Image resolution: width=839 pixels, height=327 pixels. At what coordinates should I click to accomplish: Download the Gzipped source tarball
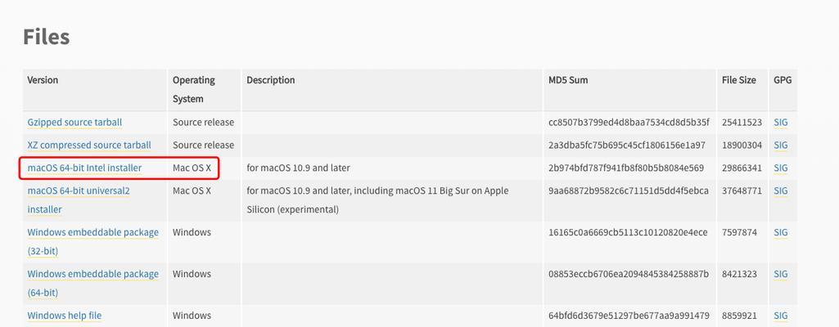(x=75, y=123)
